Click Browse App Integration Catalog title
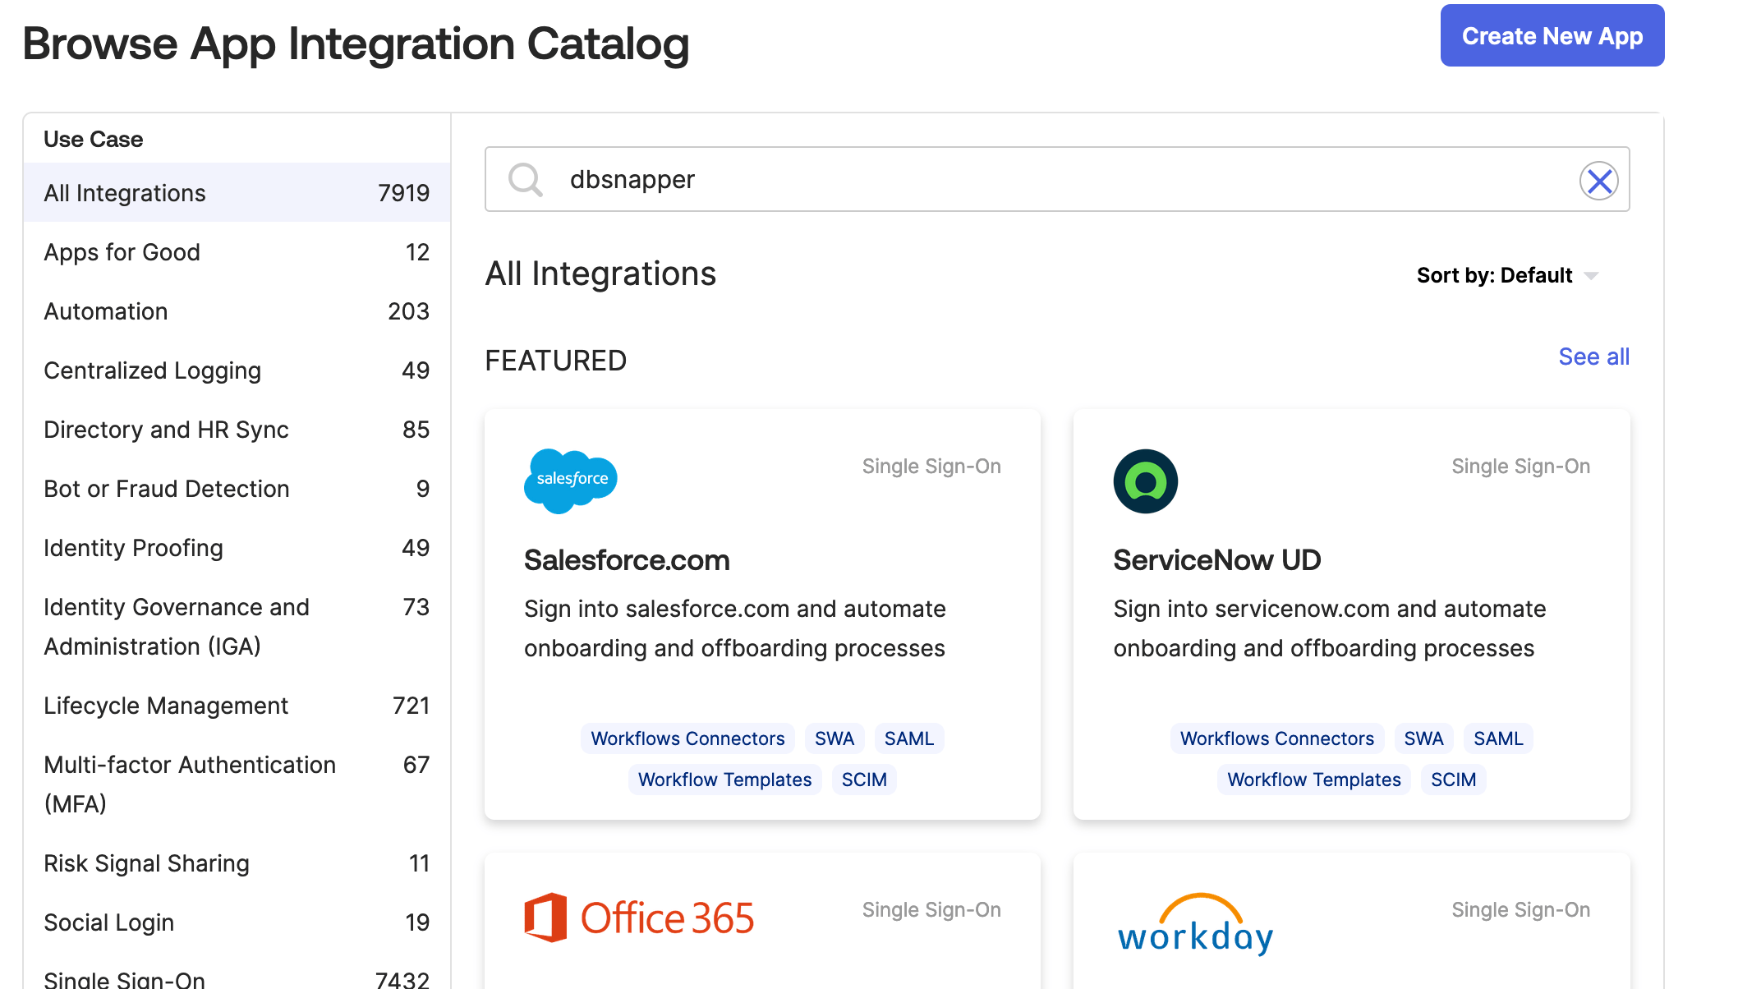1738x989 pixels. [356, 44]
